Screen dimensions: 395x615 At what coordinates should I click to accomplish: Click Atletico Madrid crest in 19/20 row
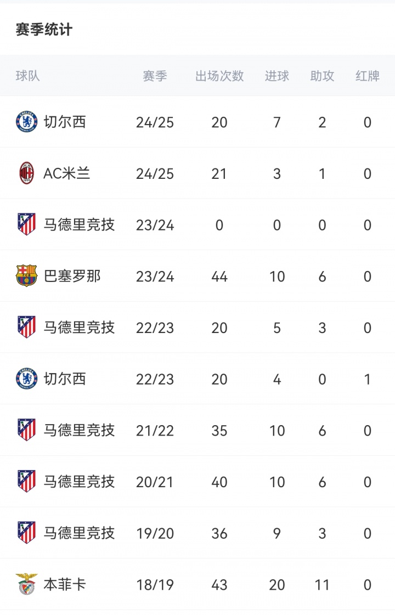(26, 533)
